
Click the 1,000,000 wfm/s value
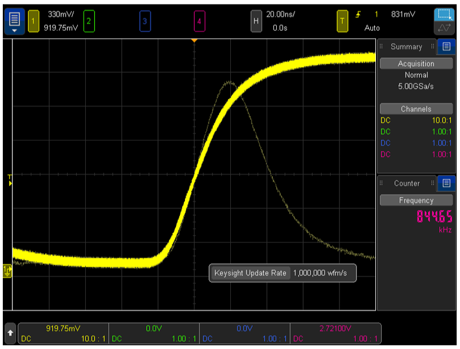320,273
